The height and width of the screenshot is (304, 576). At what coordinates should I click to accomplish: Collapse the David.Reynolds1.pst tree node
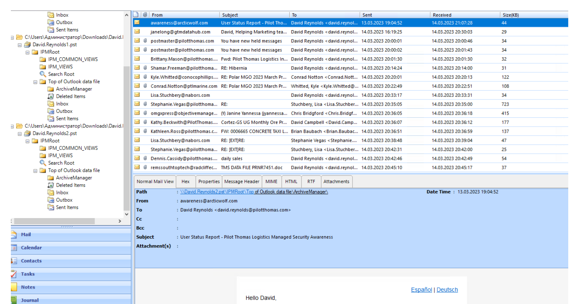tap(20, 45)
